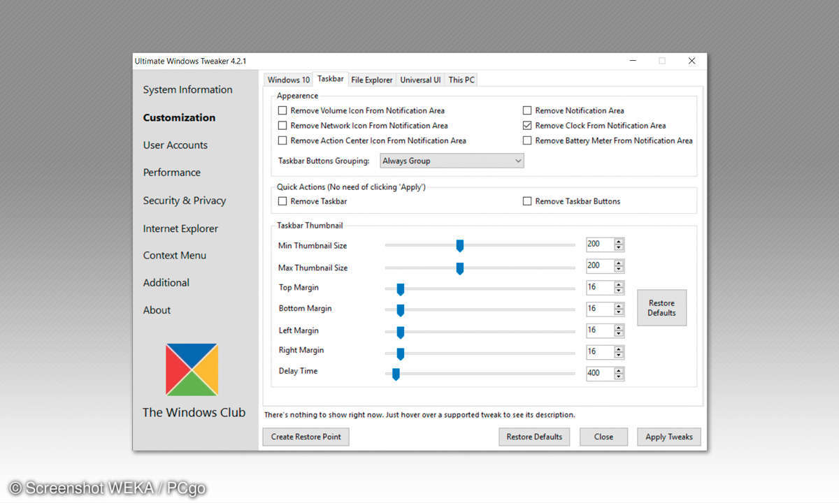
Task: Open Security & Privacy section
Action: (185, 201)
